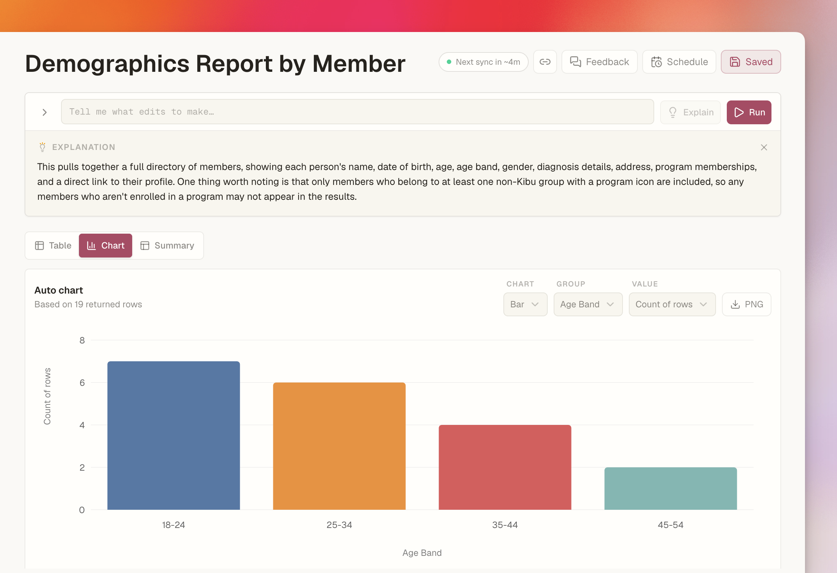Click the teal 45-54 bar
Viewport: 837px width, 573px height.
pos(671,489)
